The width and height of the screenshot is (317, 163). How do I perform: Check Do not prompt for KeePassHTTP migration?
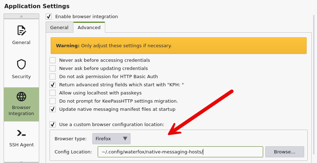pyautogui.click(x=53, y=101)
